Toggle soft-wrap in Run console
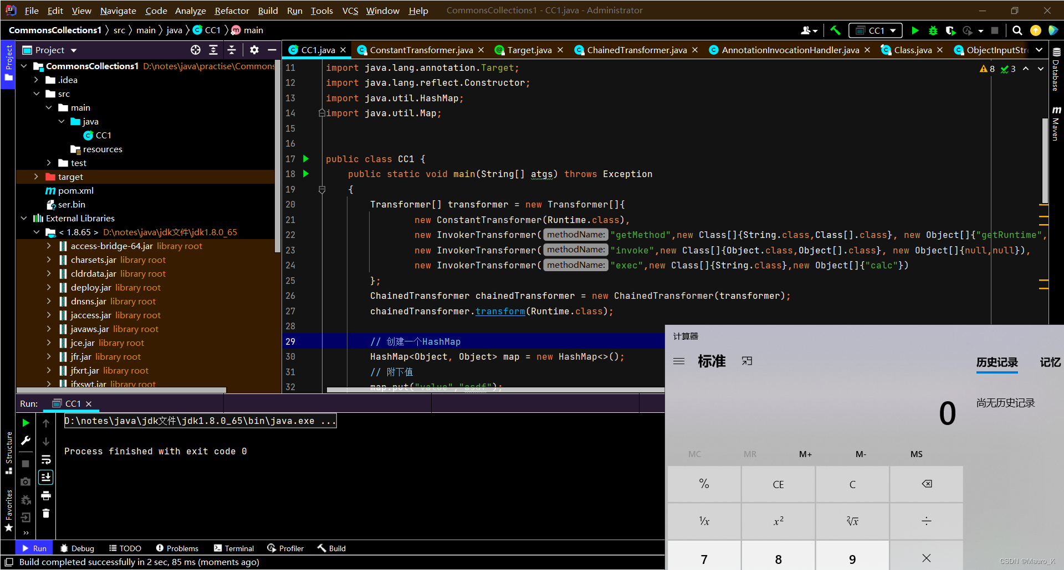Viewport: 1064px width, 570px height. 46,459
